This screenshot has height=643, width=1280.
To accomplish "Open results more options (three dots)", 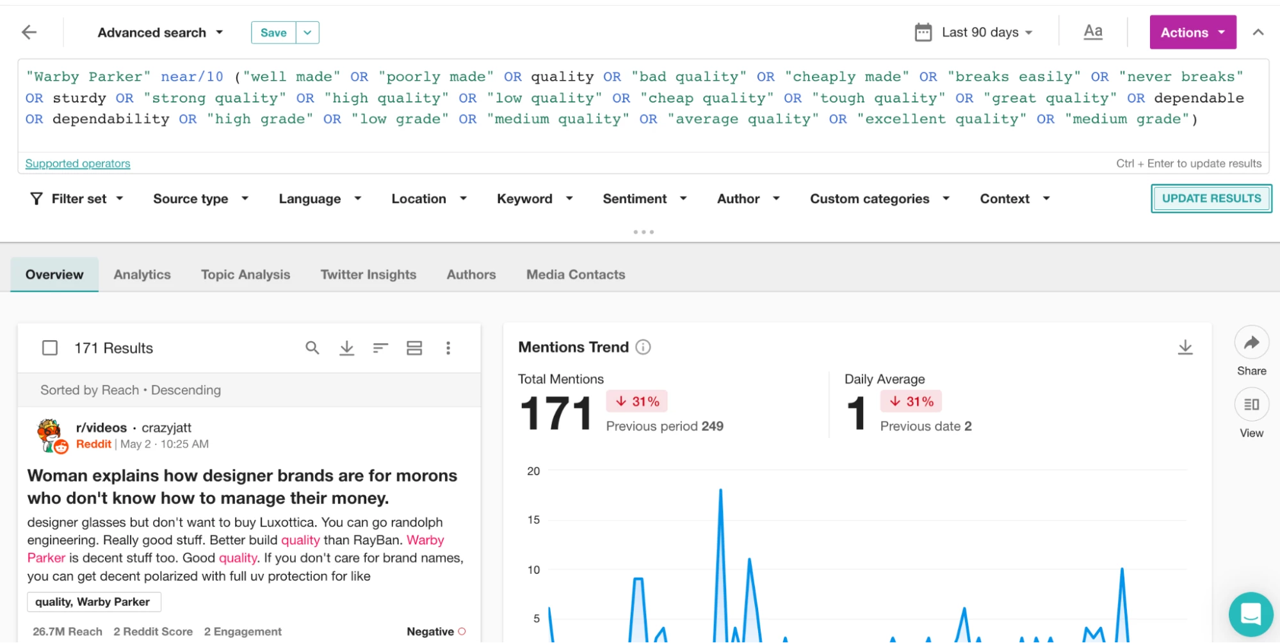I will pos(448,348).
